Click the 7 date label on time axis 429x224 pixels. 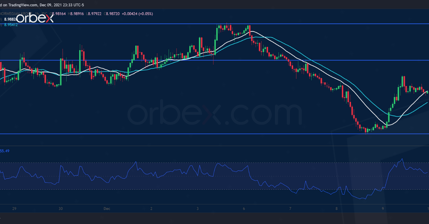click(x=290, y=208)
